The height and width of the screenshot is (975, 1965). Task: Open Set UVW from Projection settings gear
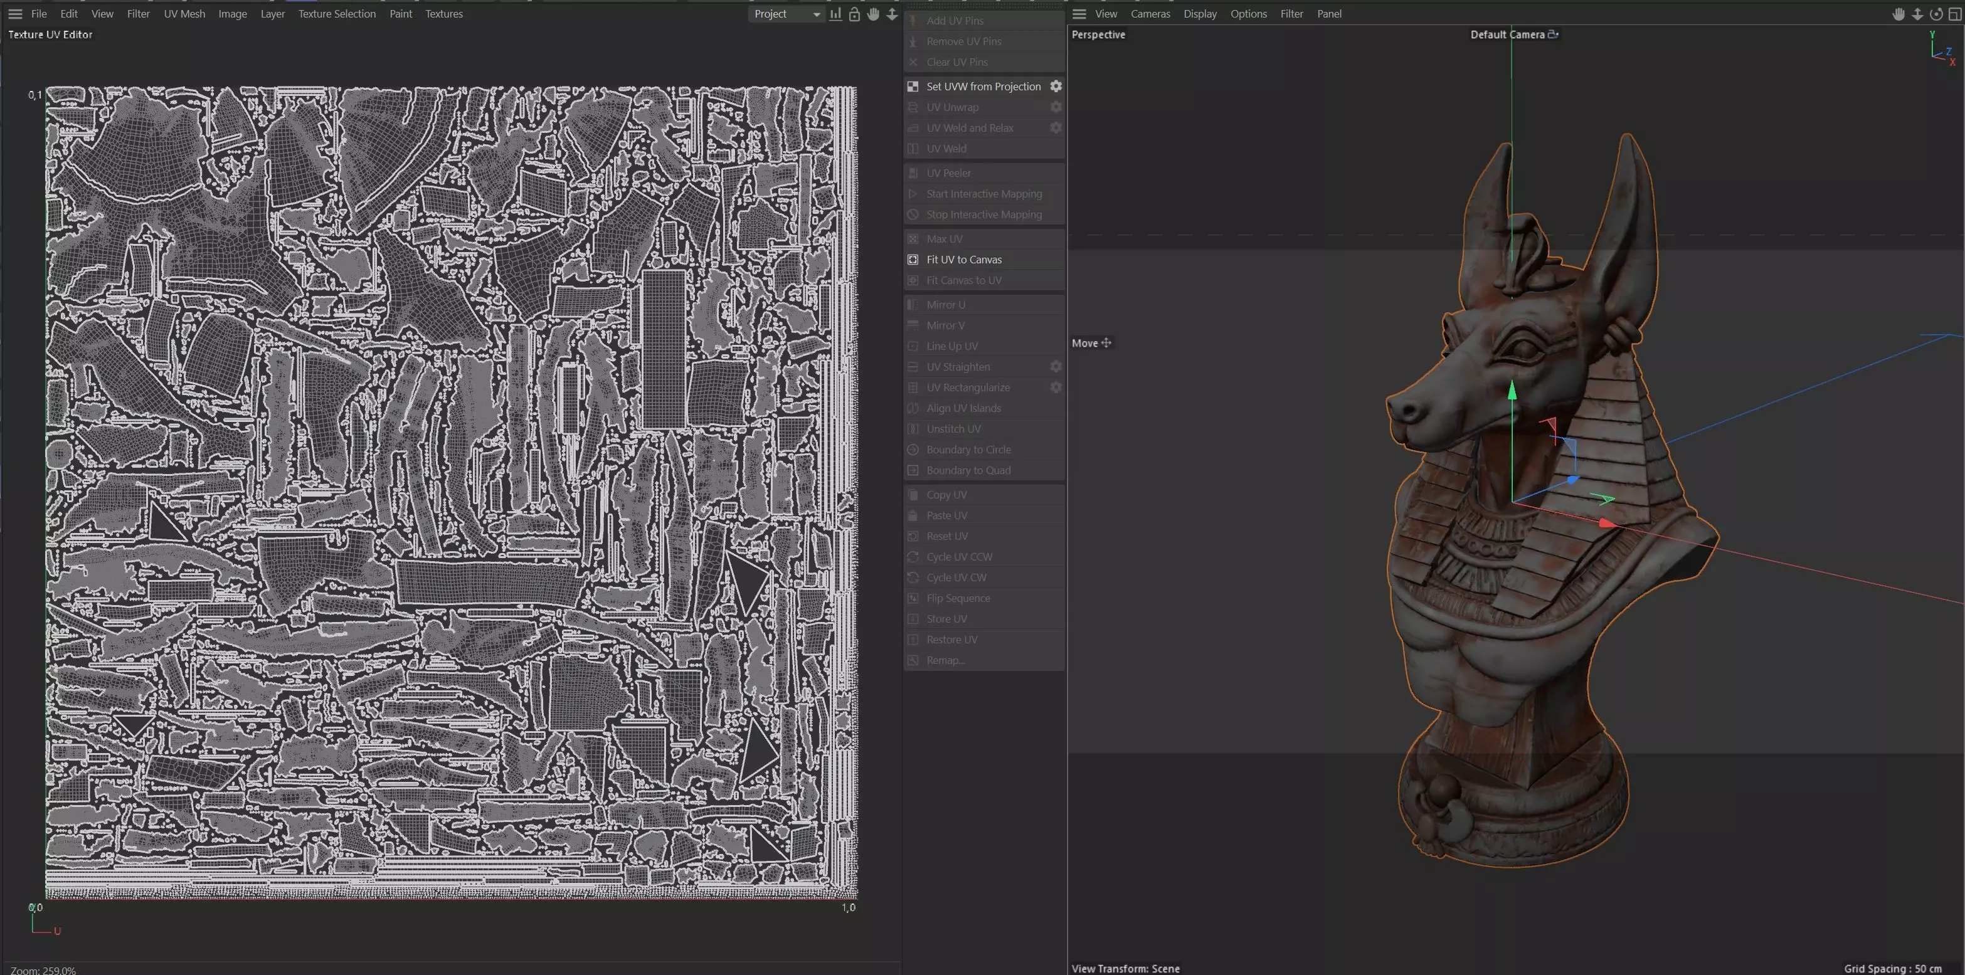(1056, 86)
